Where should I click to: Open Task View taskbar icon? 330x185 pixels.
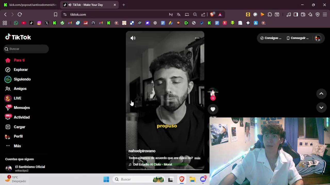pyautogui.click(x=170, y=179)
